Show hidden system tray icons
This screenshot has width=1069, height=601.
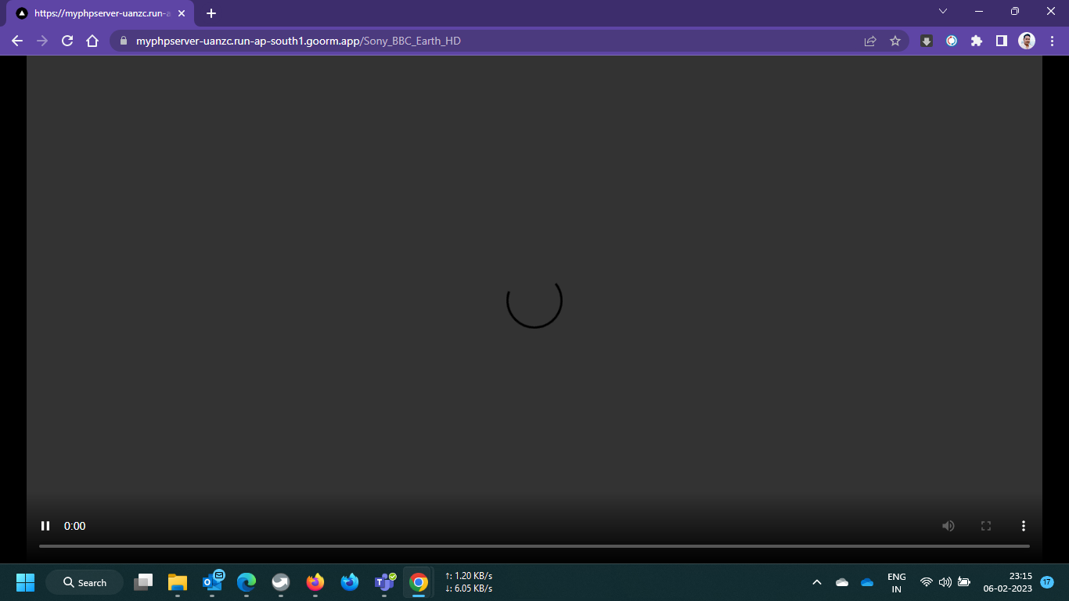[817, 582]
